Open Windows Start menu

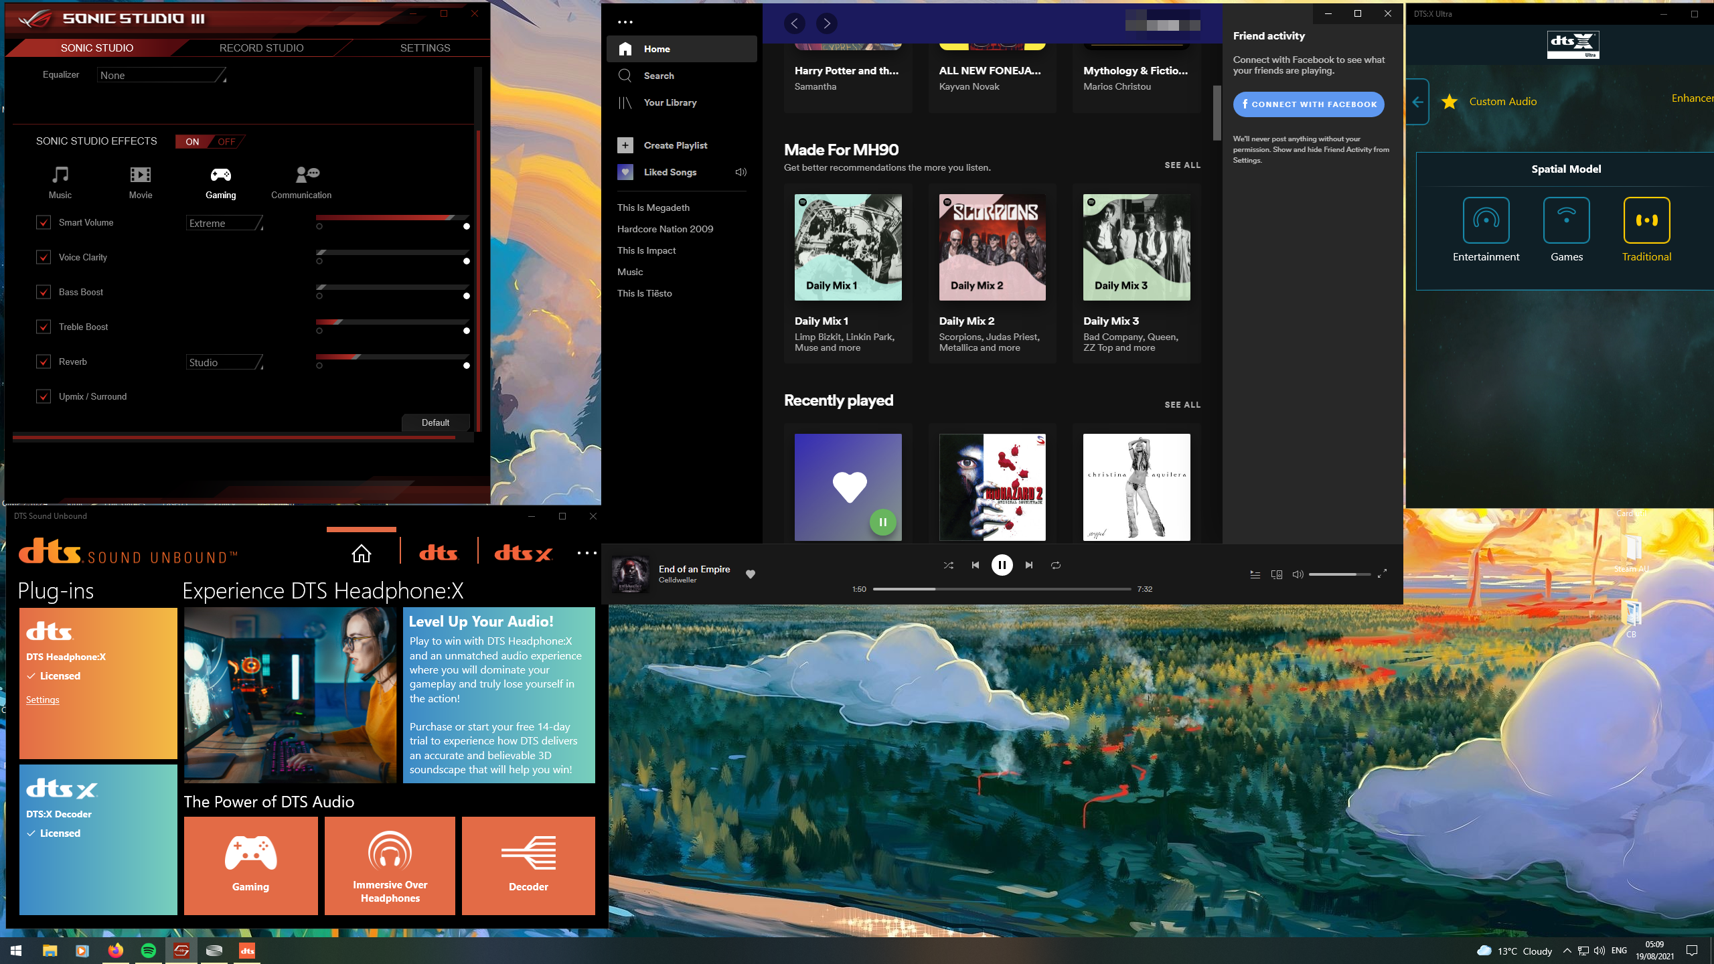tap(16, 951)
